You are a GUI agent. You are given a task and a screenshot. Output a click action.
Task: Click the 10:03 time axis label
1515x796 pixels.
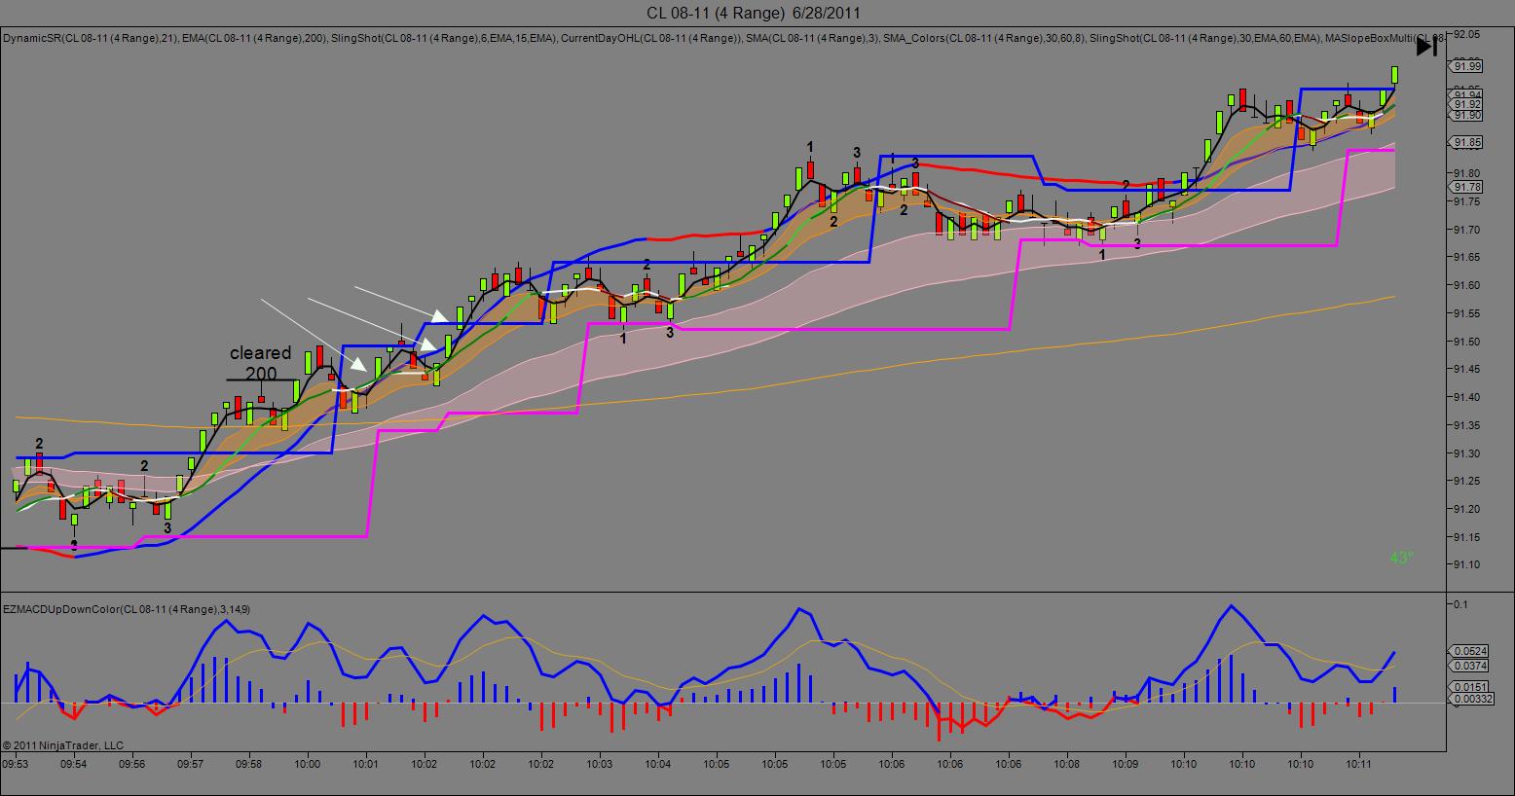pos(600,765)
